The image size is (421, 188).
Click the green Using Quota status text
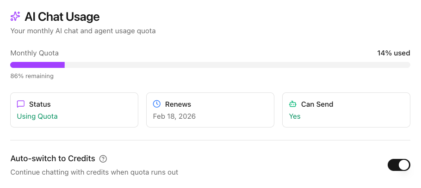pos(37,116)
